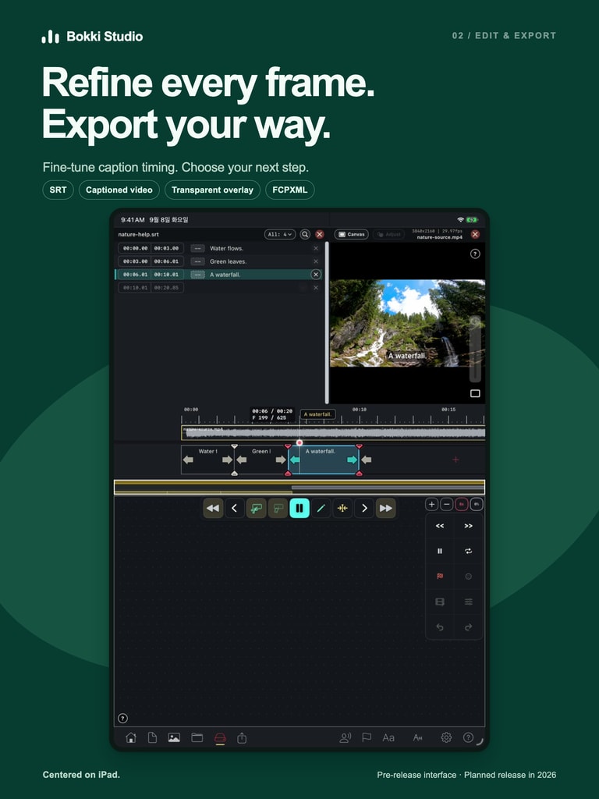Screen dimensions: 599x799
Task: Click the yellow split caption icon
Action: (343, 508)
